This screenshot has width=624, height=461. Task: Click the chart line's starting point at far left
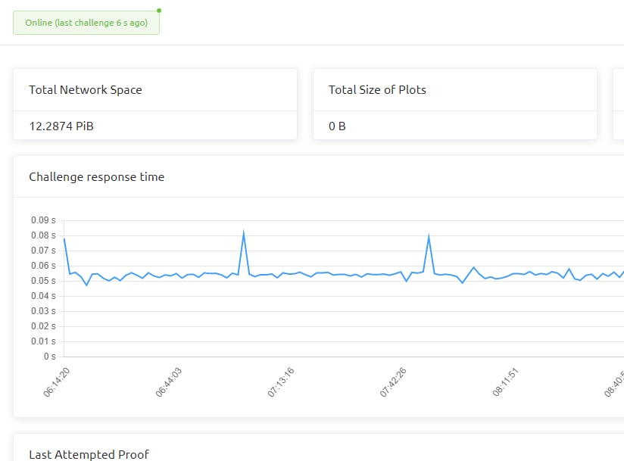click(64, 239)
